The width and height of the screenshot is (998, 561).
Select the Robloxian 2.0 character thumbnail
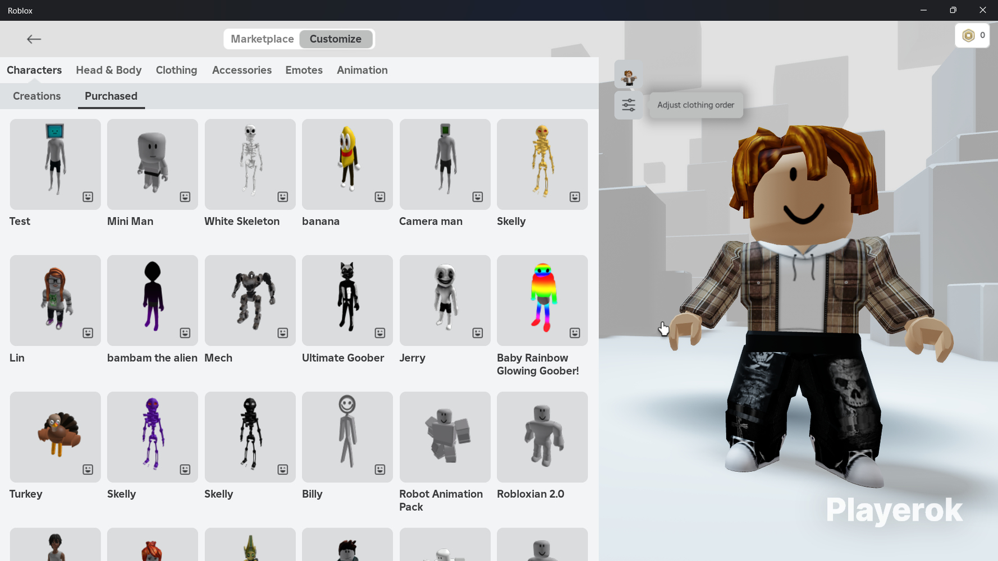[x=542, y=437]
